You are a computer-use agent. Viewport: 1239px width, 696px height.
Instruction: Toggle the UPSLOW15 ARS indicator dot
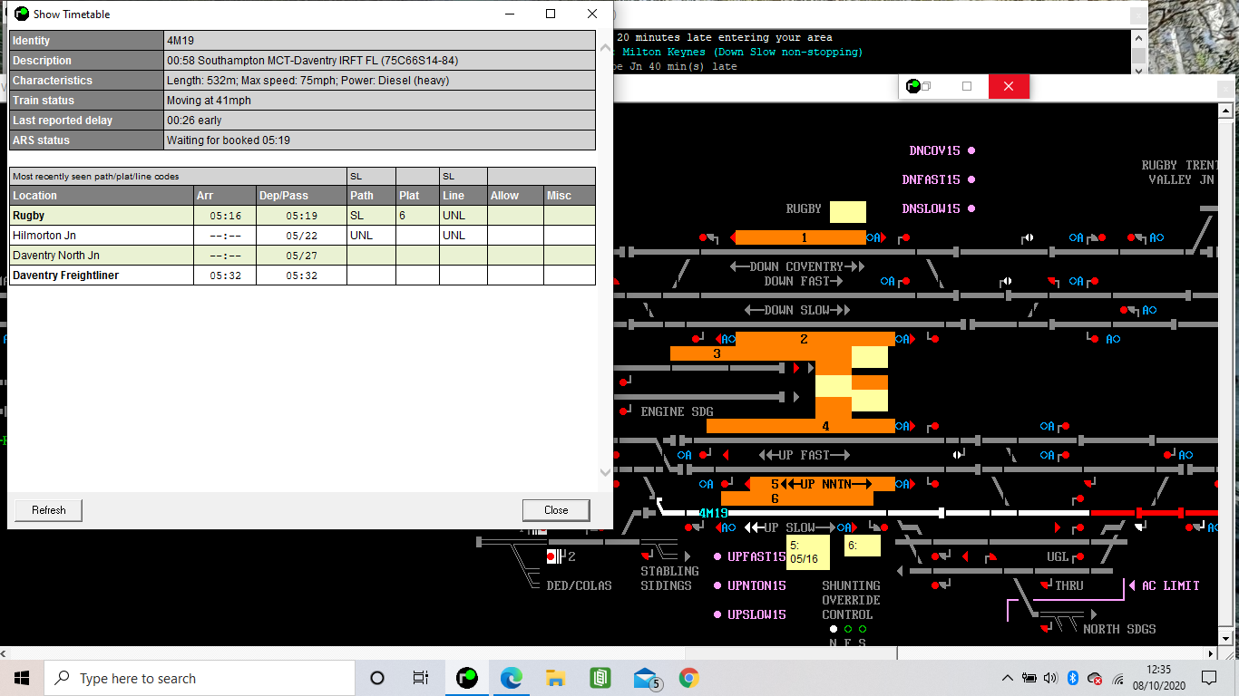tap(717, 614)
